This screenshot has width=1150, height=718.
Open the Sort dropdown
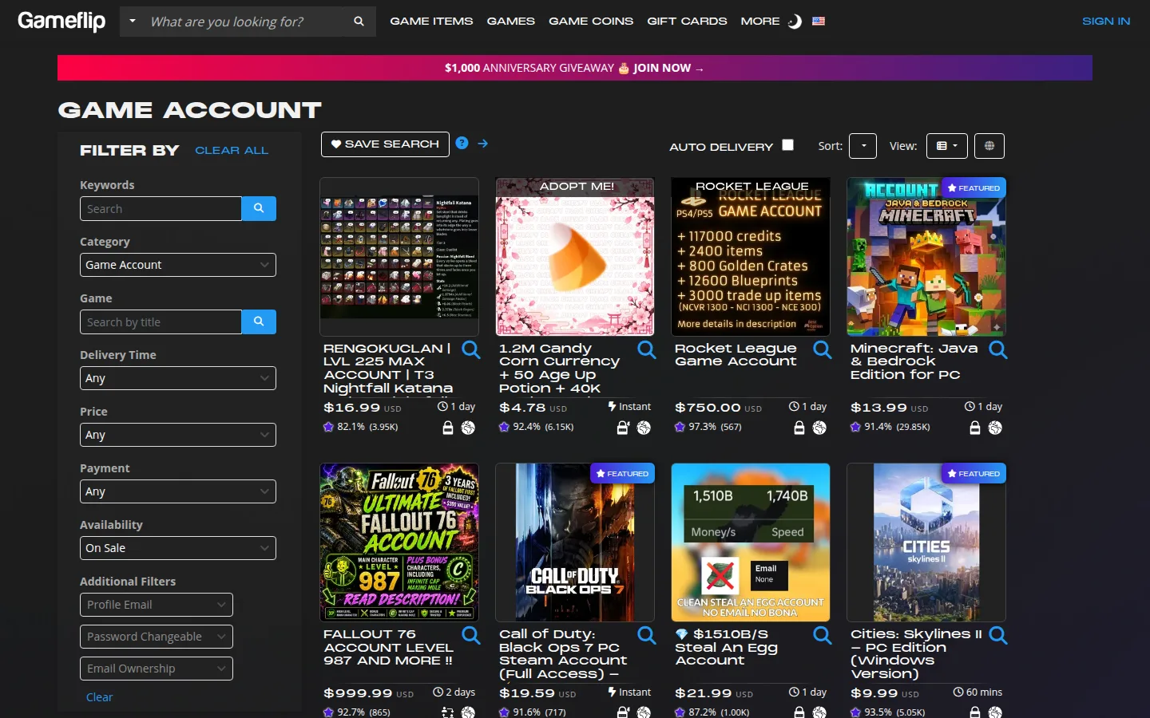862,146
